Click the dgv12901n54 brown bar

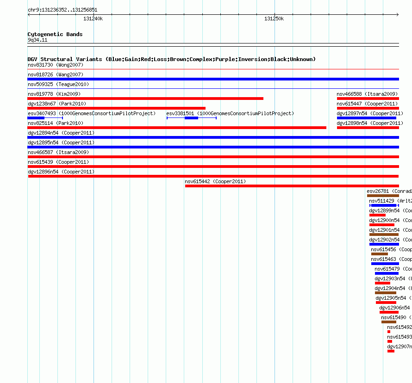[384, 235]
